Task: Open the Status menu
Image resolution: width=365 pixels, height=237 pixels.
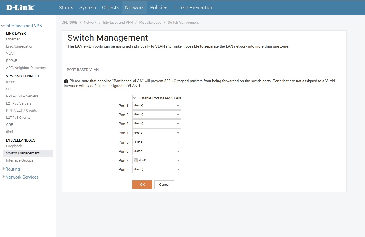Action: (66, 7)
